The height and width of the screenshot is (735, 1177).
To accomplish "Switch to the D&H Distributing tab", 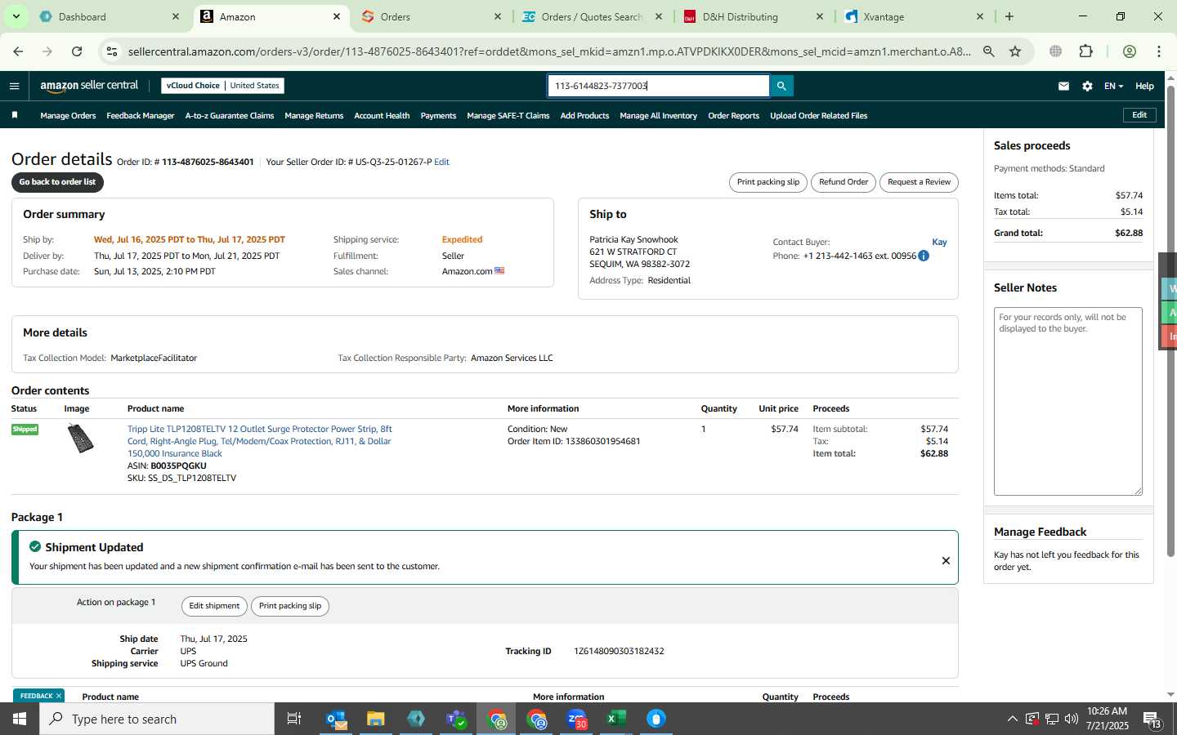I will tap(752, 16).
